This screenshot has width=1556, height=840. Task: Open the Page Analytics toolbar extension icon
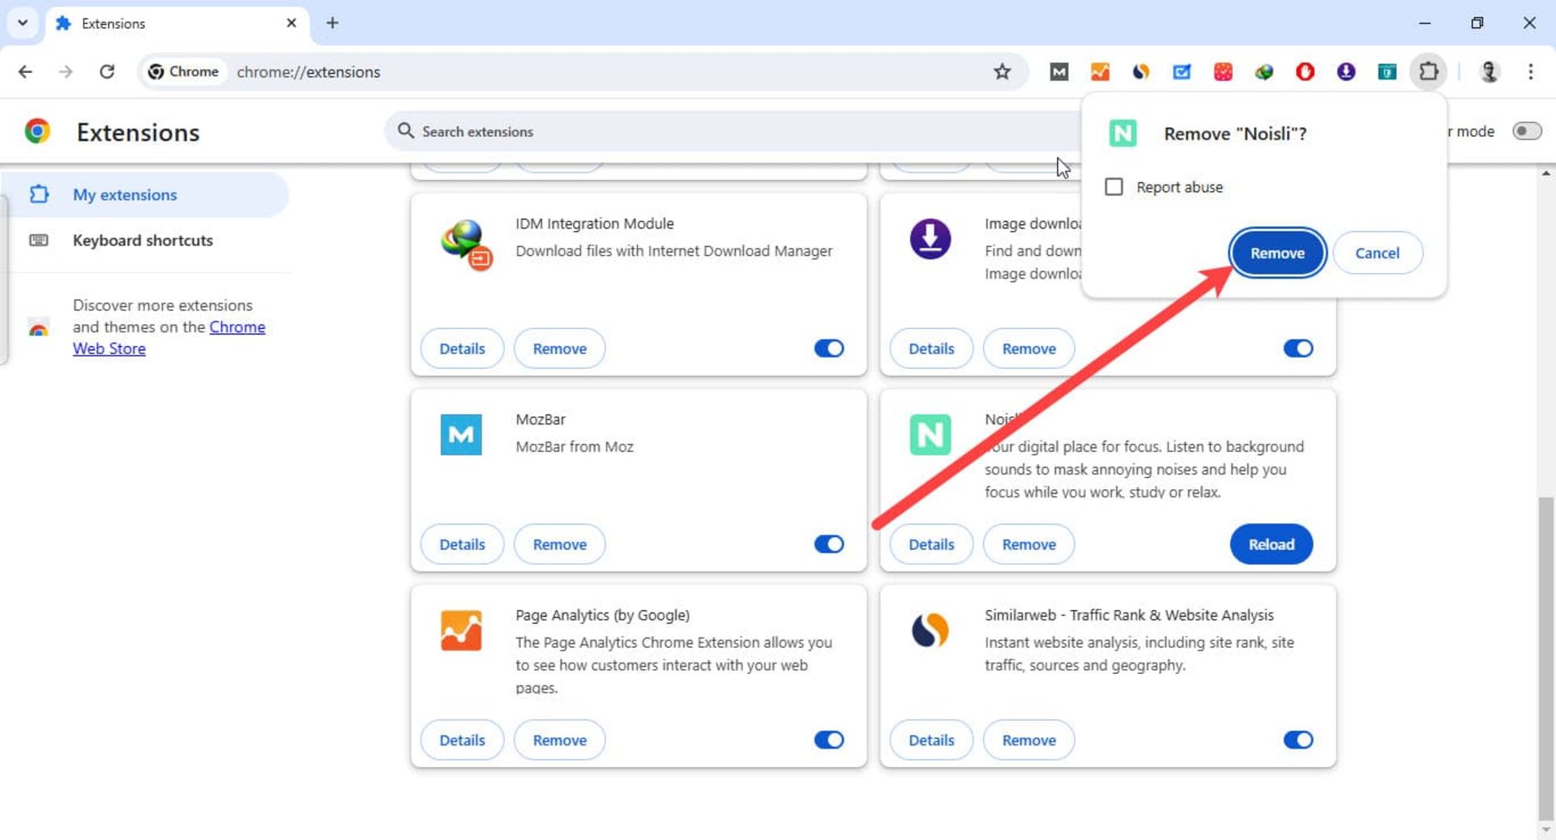click(x=1100, y=71)
